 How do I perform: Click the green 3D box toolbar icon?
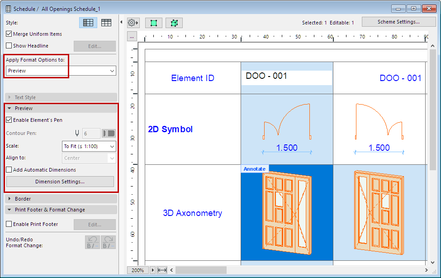(174, 23)
